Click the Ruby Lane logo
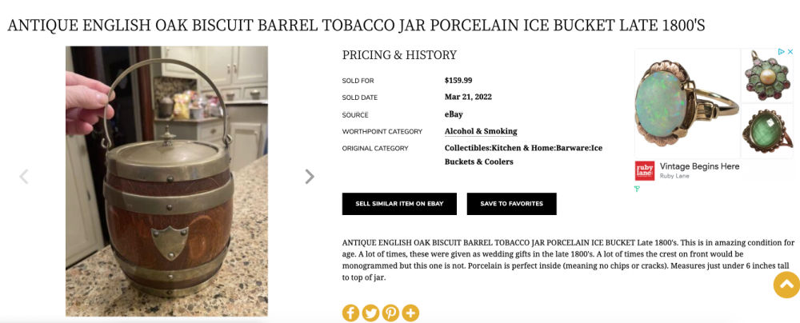 [644, 170]
